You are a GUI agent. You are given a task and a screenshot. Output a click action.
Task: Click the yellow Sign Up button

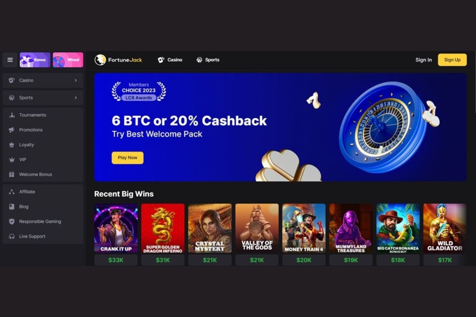[x=452, y=60]
